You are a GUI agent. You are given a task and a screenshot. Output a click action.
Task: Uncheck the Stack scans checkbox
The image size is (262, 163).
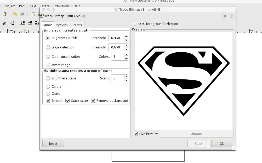click(x=67, y=101)
